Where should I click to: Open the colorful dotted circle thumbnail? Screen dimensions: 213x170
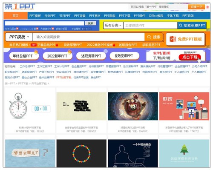coord(81,153)
